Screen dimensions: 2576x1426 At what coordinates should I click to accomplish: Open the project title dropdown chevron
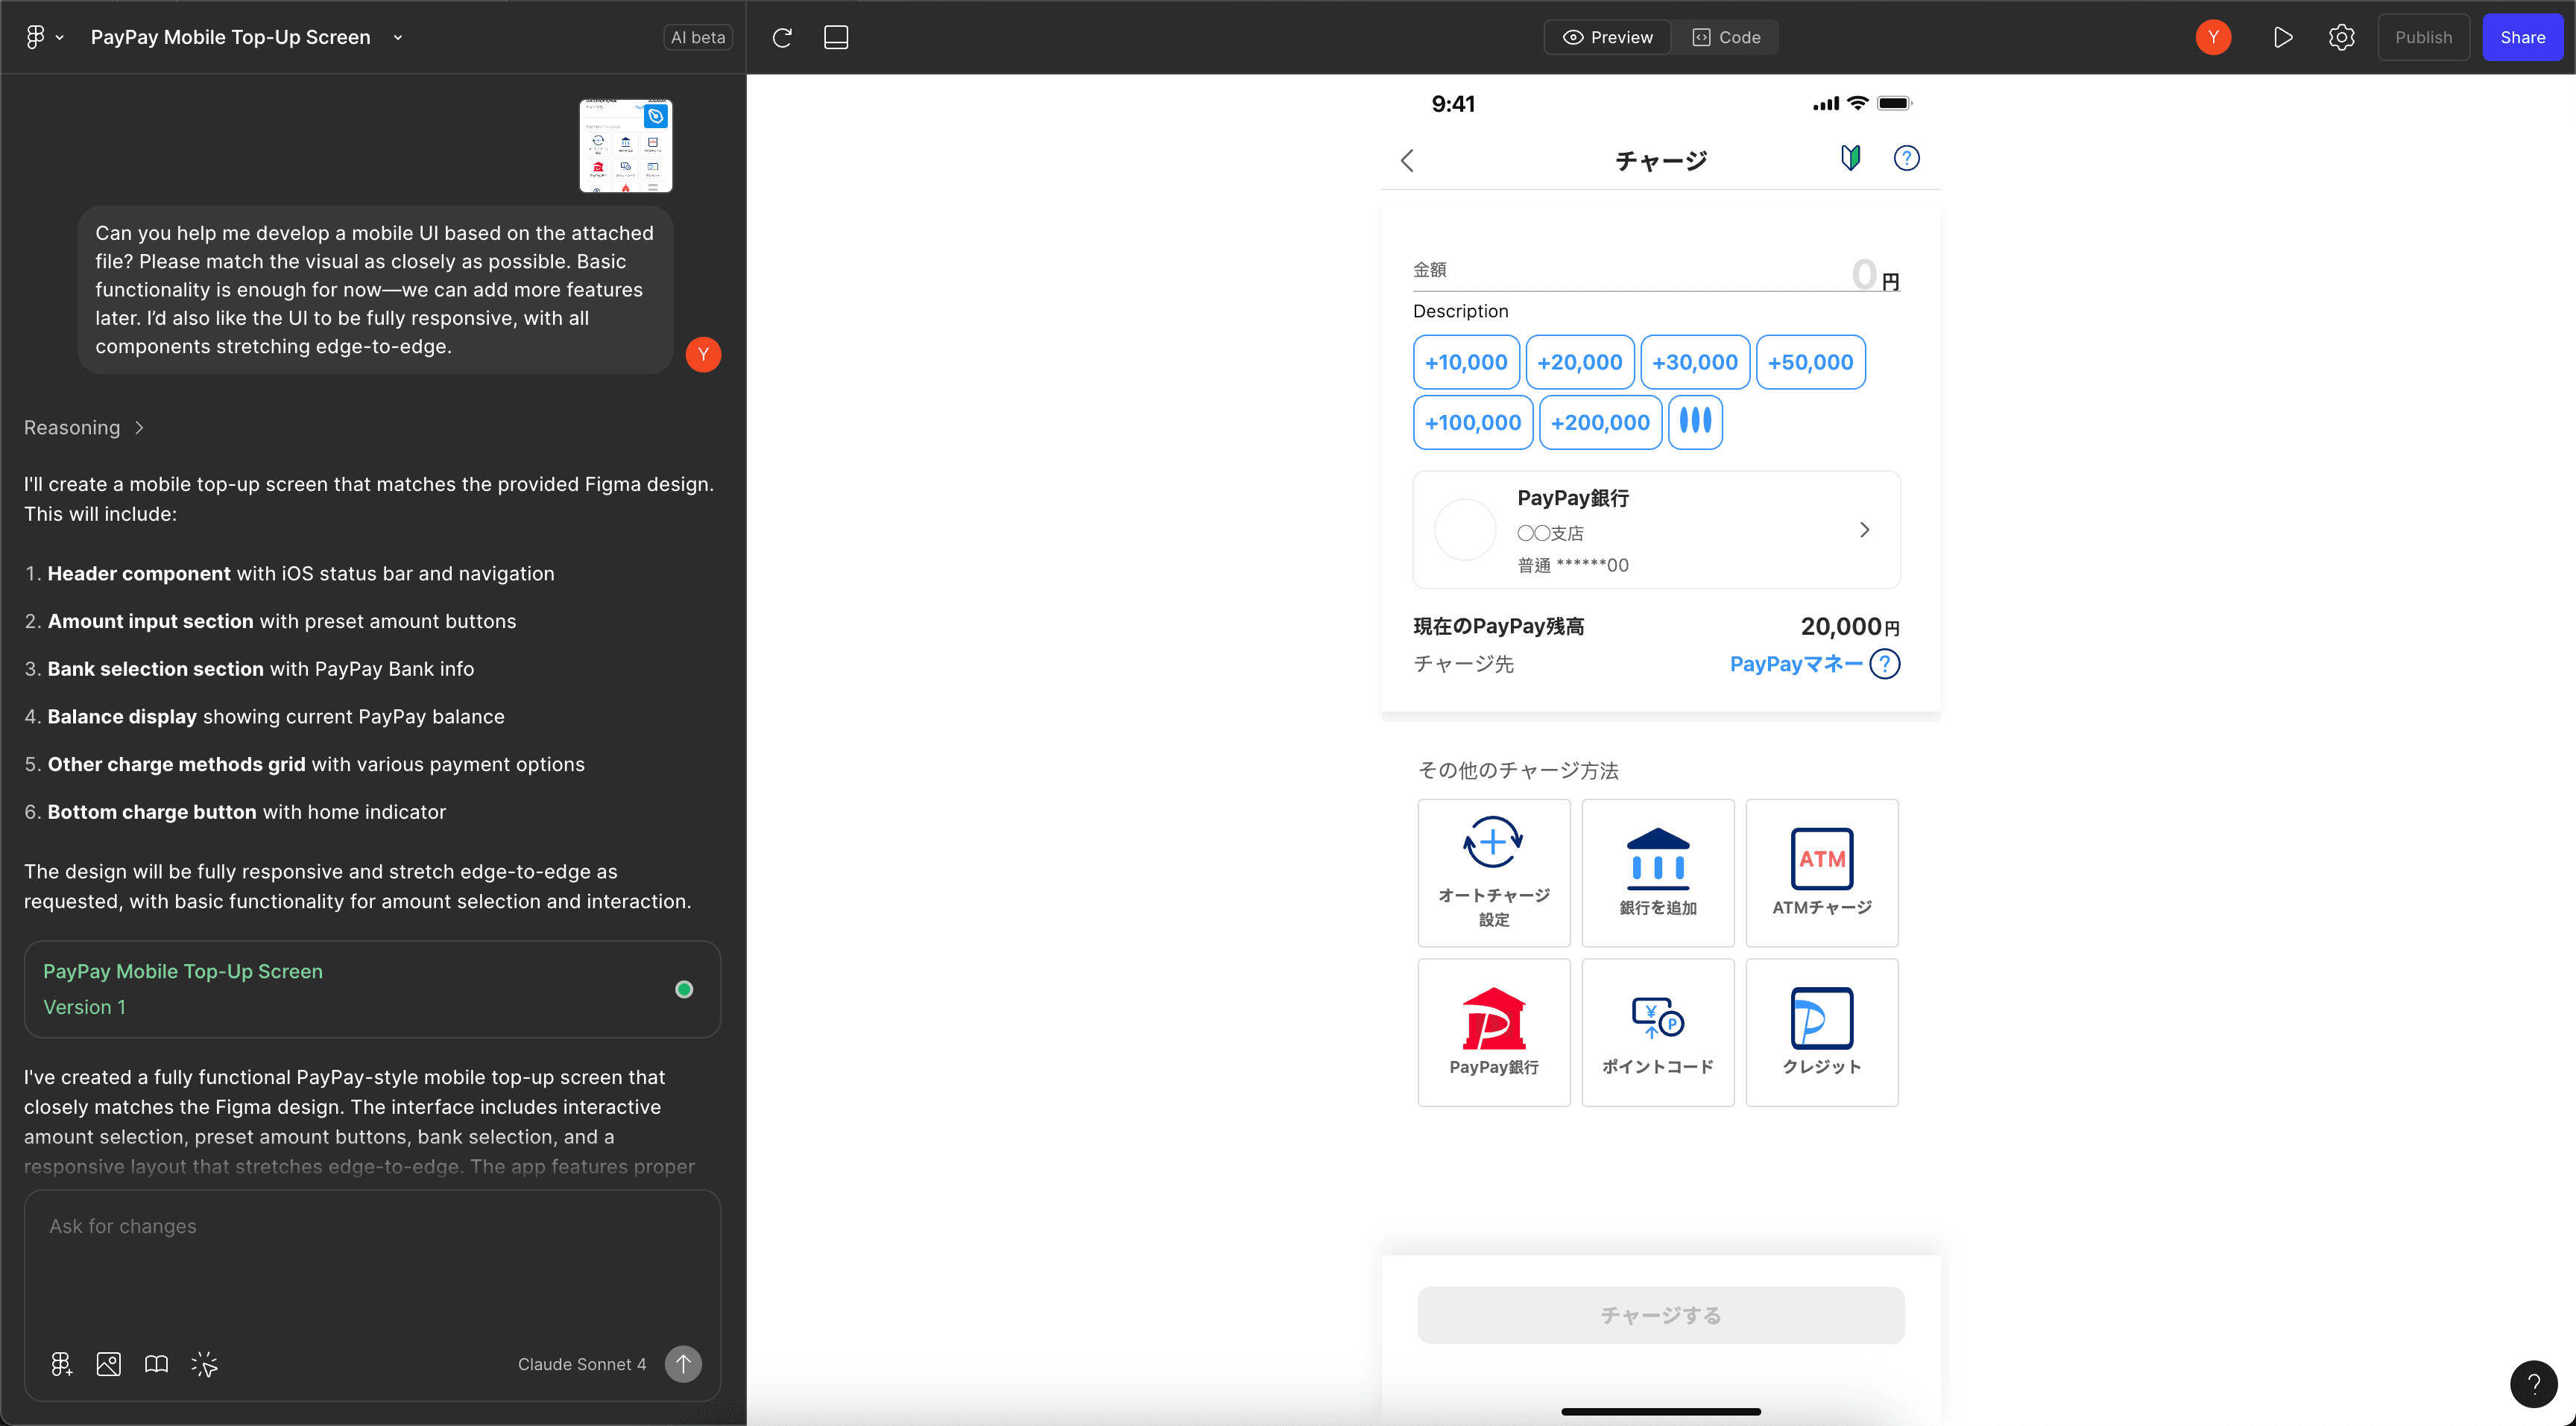click(x=398, y=38)
